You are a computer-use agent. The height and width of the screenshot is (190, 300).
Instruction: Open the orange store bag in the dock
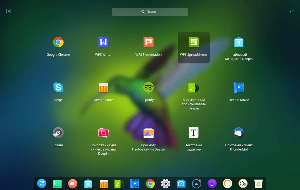(104, 184)
